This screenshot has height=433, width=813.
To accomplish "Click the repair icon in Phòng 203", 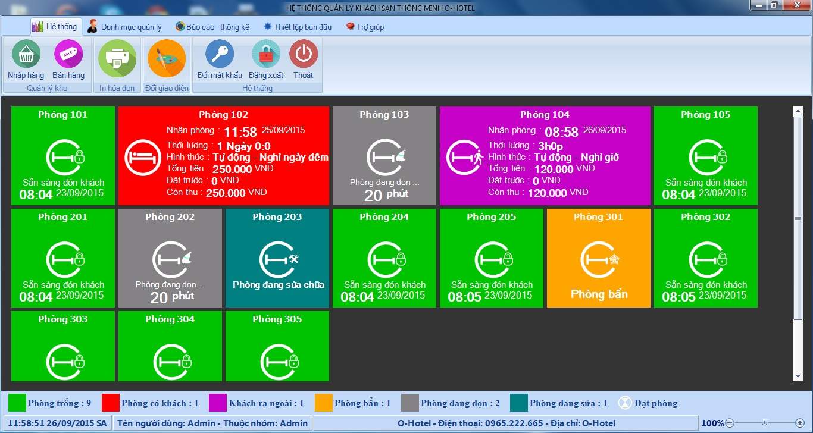I will (278, 259).
